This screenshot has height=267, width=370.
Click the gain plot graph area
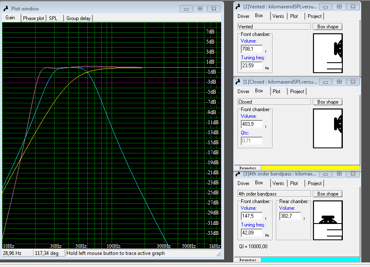point(112,136)
